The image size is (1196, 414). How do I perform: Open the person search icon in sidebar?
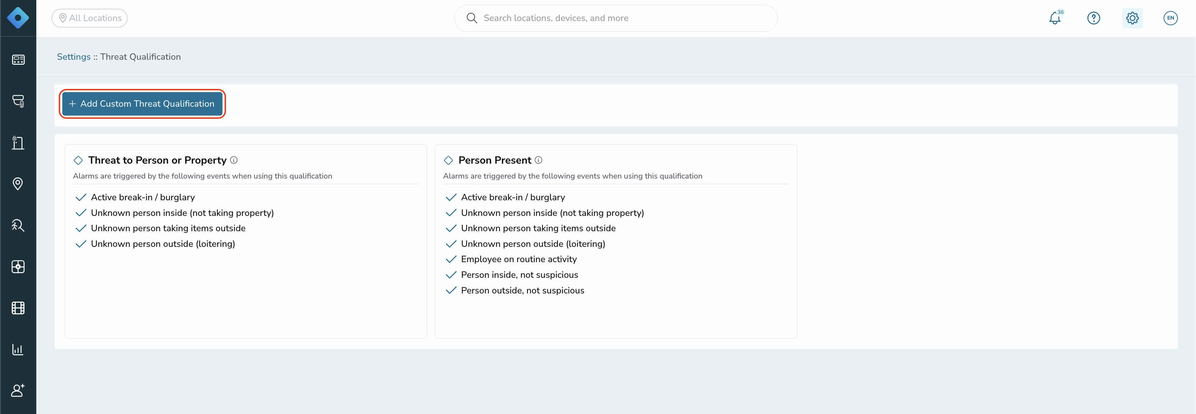tap(18, 225)
